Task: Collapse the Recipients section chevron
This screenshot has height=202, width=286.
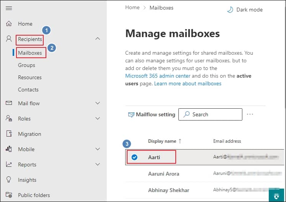Action: (x=98, y=39)
